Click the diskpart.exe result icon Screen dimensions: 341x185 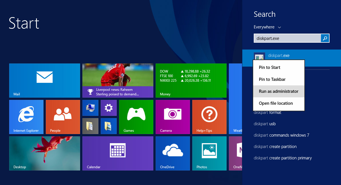[259, 56]
